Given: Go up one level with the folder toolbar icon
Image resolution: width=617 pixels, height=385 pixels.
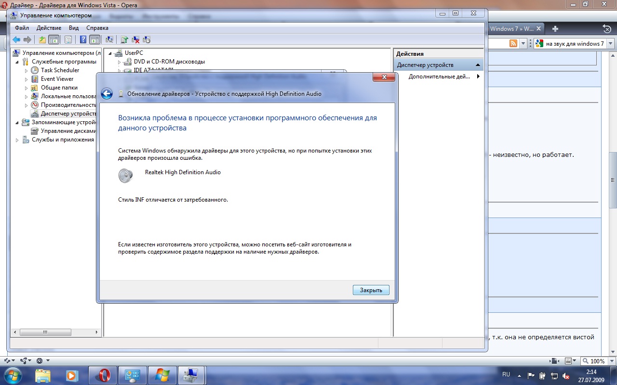Looking at the screenshot, I should click(42, 39).
